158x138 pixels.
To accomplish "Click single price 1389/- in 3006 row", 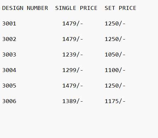I will click(73, 101).
